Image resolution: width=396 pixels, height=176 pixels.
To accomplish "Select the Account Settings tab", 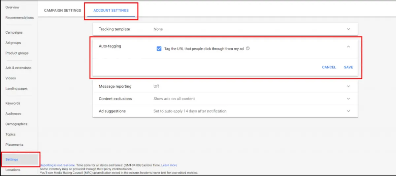I will point(111,11).
